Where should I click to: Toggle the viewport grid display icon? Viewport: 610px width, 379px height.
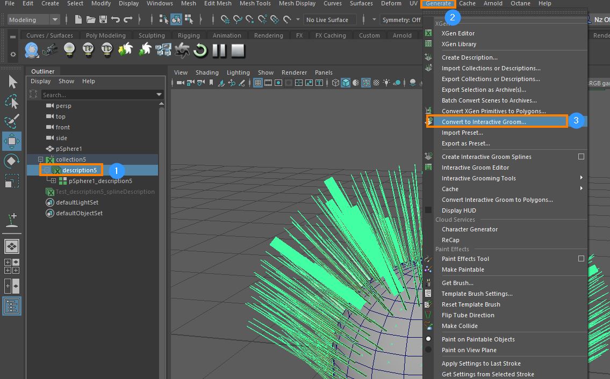(x=258, y=83)
